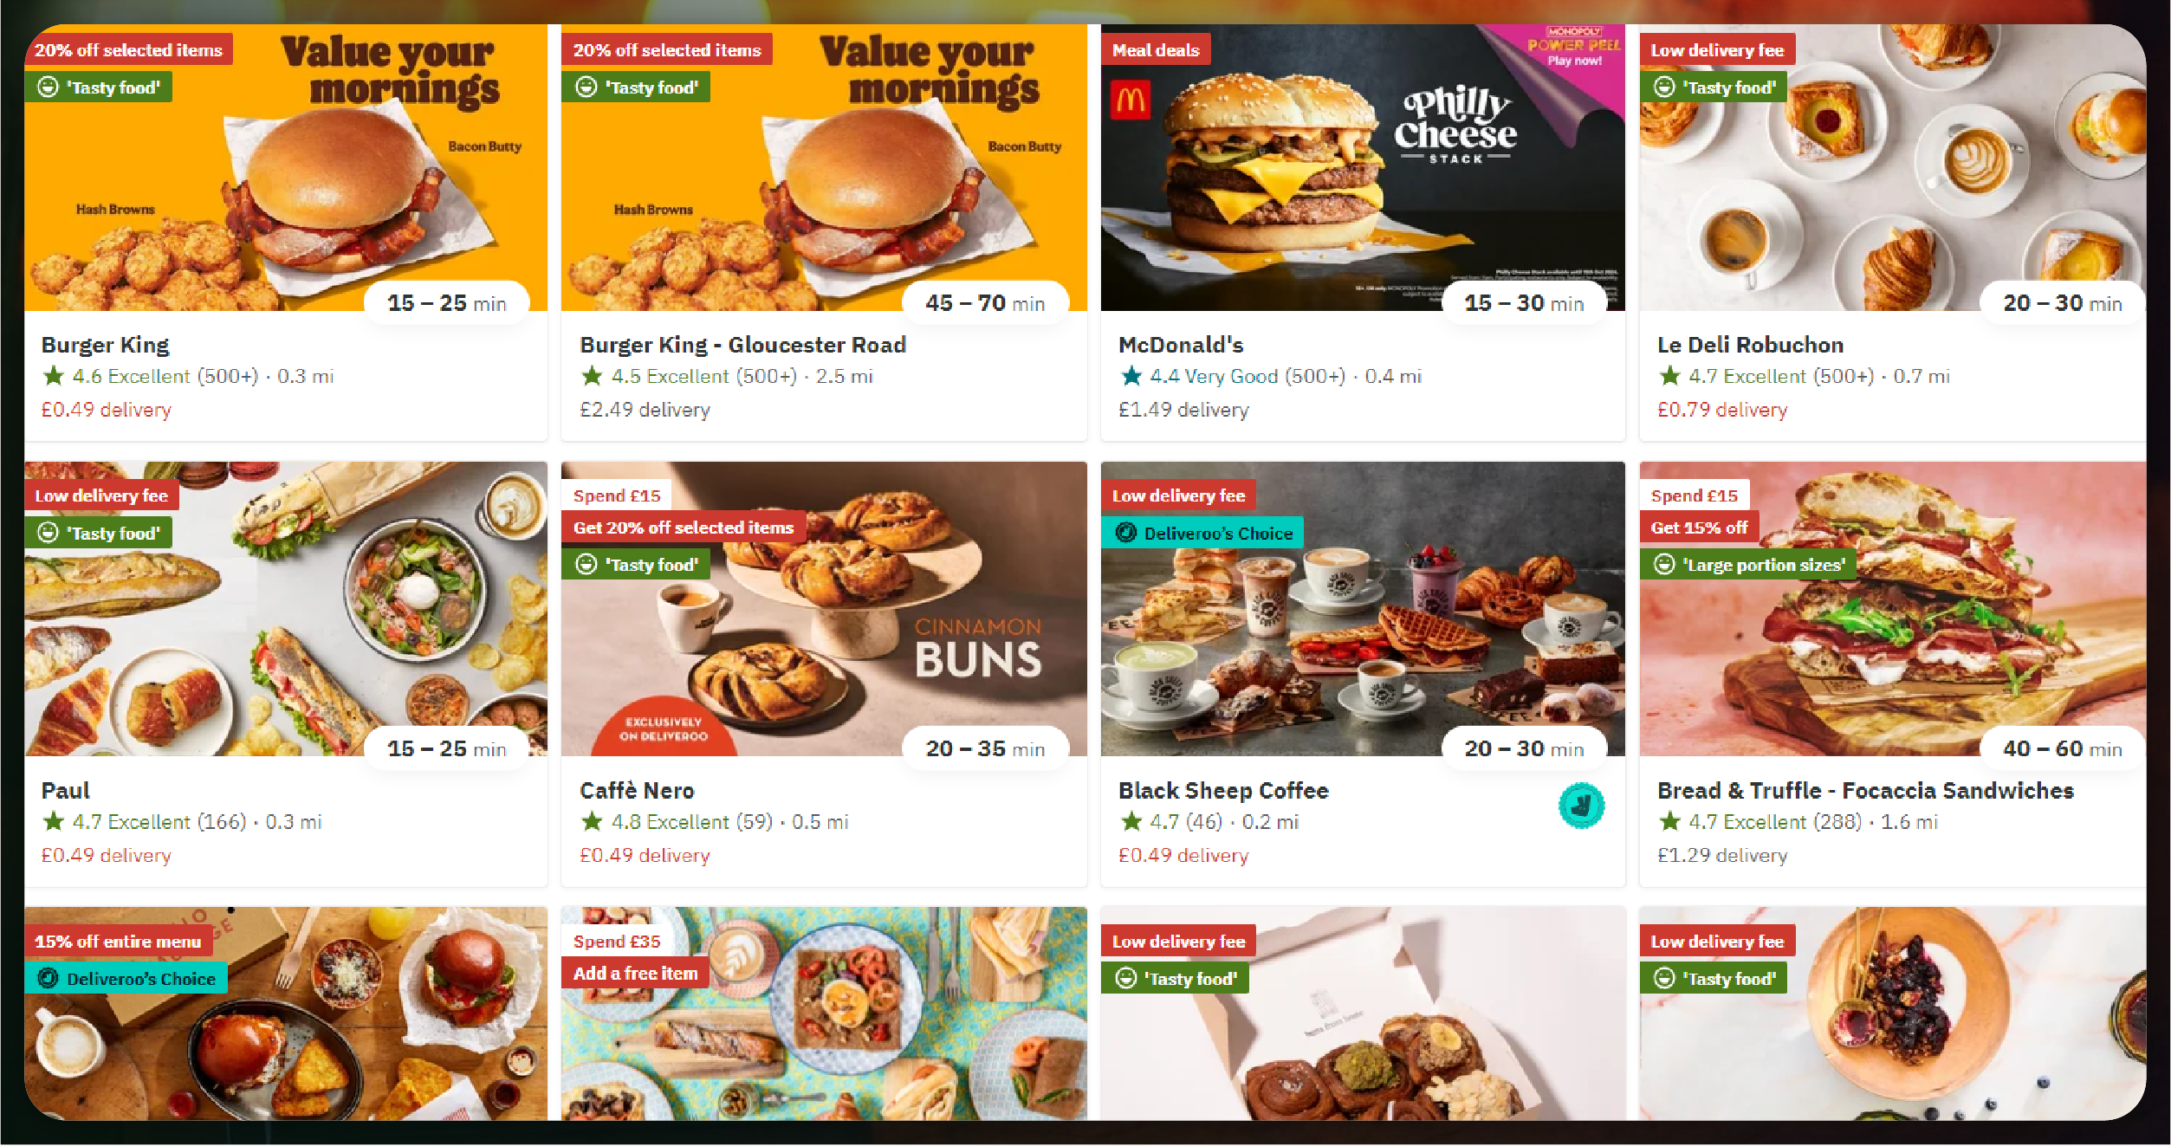The width and height of the screenshot is (2171, 1146).
Task: Click the 'Get 20% off selected items' offer label
Action: pyautogui.click(x=684, y=528)
